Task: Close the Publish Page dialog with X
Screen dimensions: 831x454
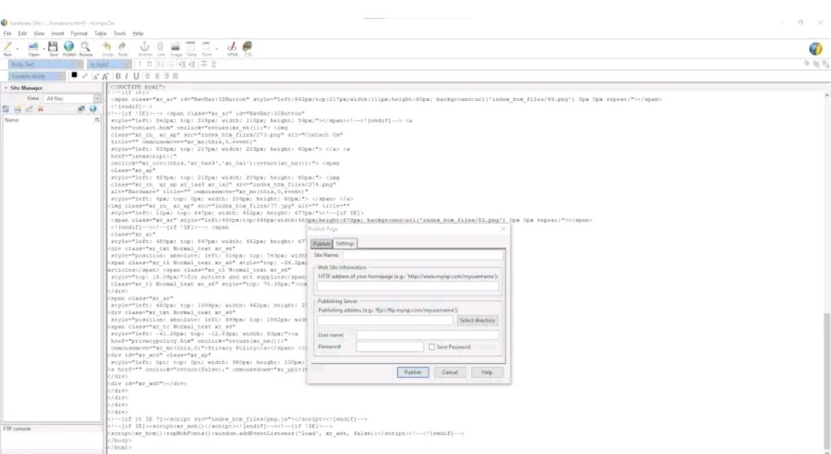Action: pos(503,229)
